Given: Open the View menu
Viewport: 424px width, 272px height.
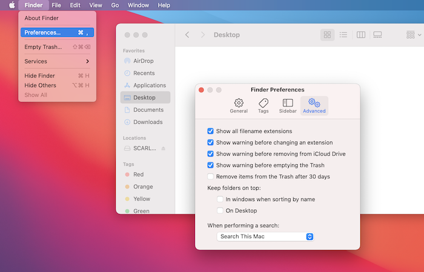Looking at the screenshot, I should 96,5.
